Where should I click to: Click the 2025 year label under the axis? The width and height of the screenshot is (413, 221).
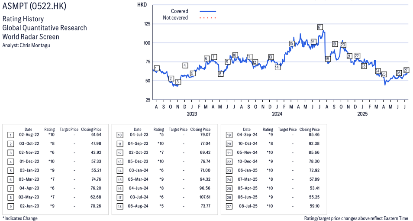pos(362,114)
